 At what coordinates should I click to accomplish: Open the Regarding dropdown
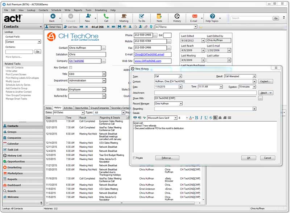pyautogui.click(x=254, y=109)
